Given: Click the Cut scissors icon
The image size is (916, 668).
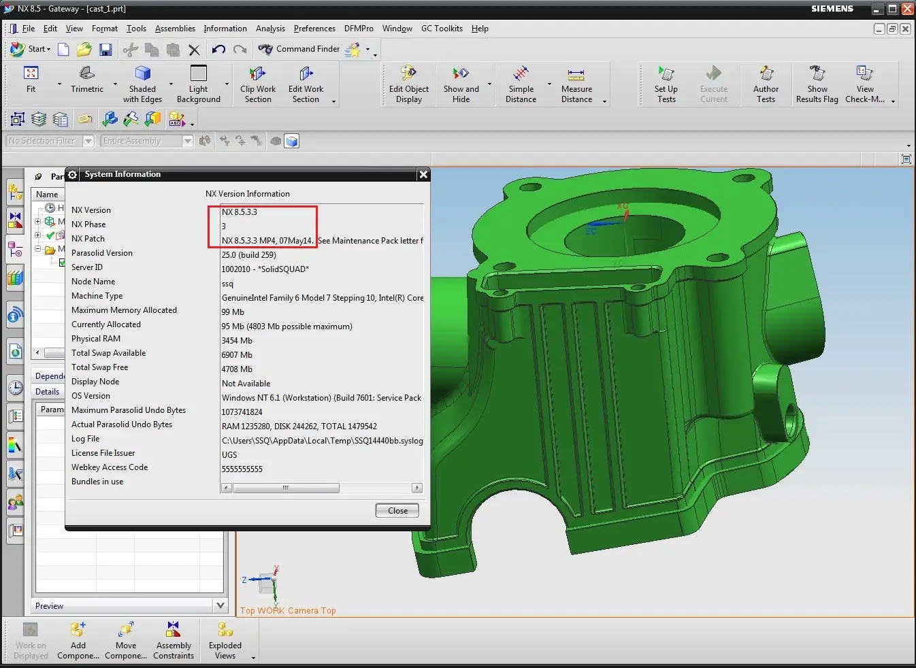Looking at the screenshot, I should [131, 49].
